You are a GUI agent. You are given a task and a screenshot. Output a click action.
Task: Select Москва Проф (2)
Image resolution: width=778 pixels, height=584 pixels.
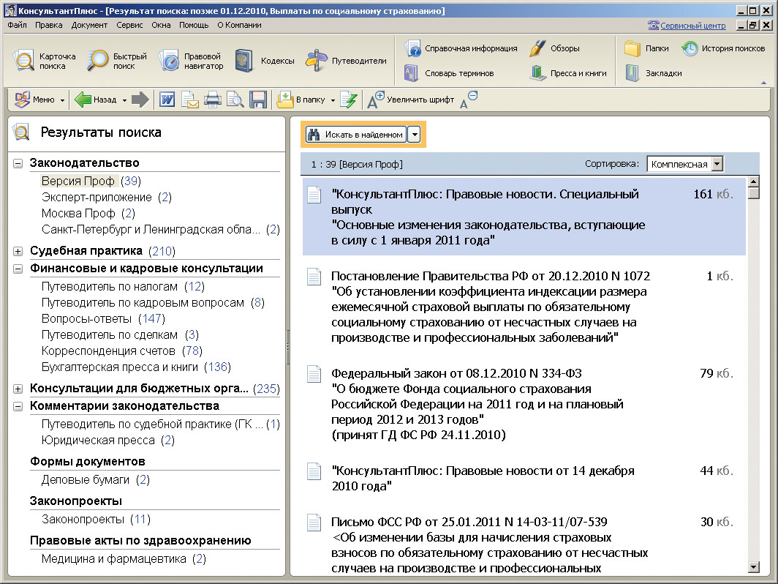[88, 213]
